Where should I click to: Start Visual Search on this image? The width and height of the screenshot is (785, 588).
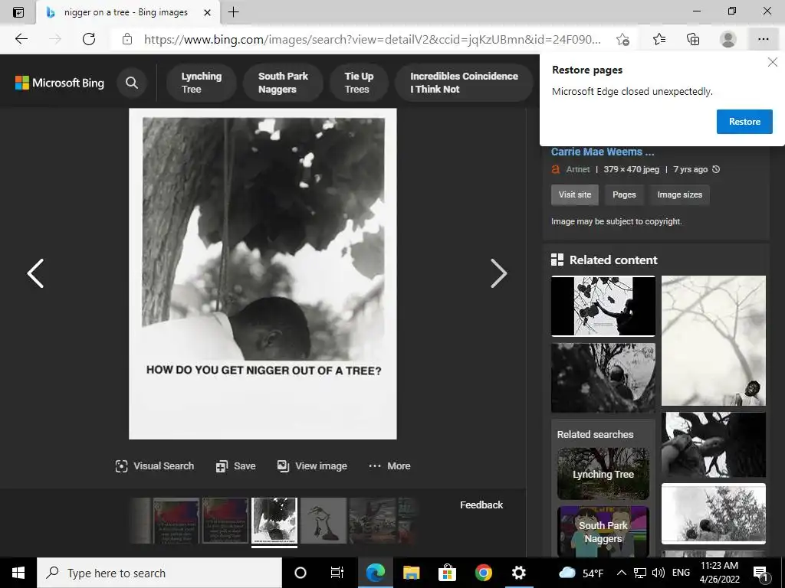tap(154, 466)
